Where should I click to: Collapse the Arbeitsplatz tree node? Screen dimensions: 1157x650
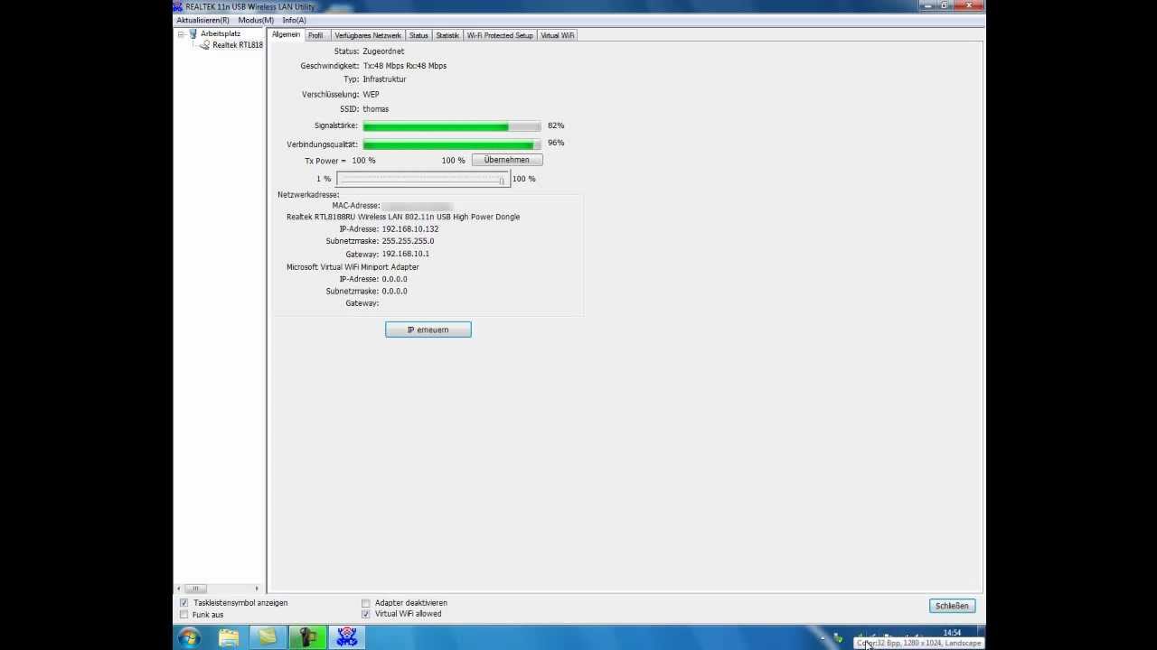click(181, 34)
